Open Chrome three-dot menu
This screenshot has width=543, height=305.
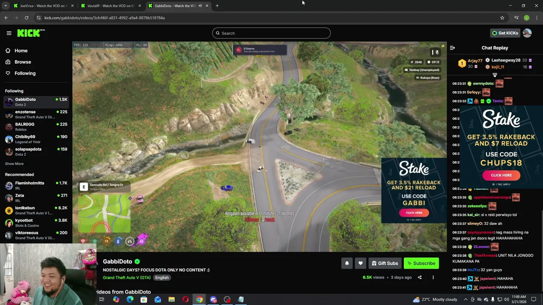point(537,18)
